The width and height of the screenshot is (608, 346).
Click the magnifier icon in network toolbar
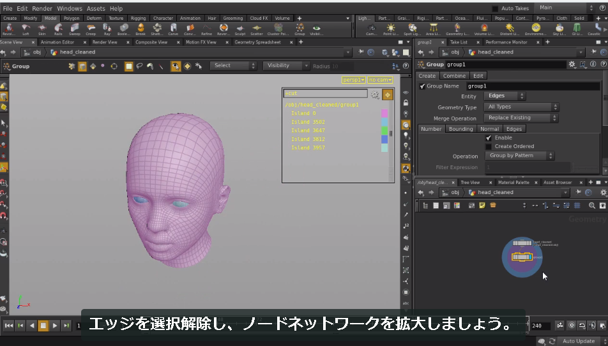[x=591, y=206]
